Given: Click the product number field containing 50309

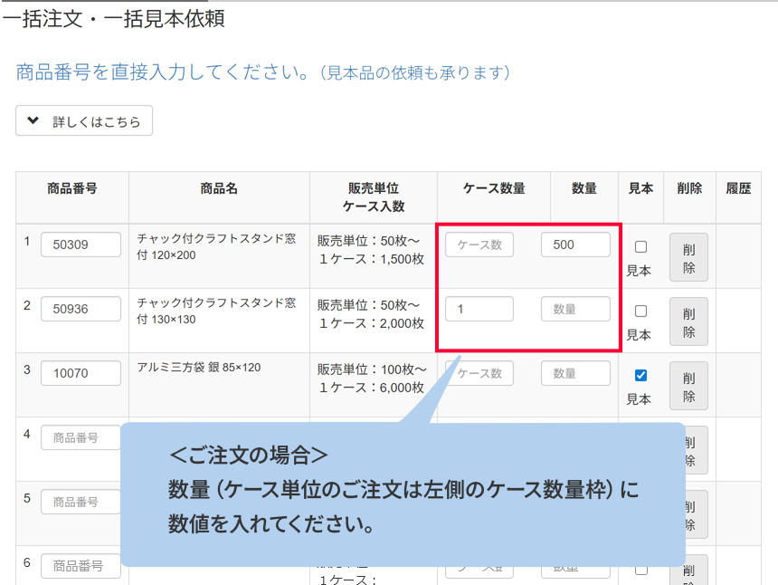Looking at the screenshot, I should [x=81, y=245].
